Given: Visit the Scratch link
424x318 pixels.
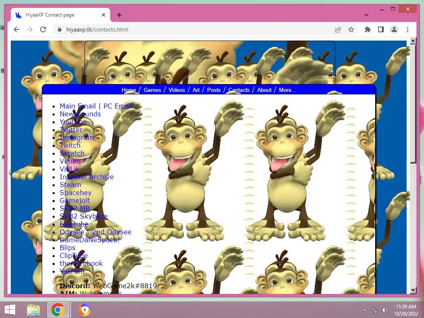Looking at the screenshot, I should (x=72, y=153).
